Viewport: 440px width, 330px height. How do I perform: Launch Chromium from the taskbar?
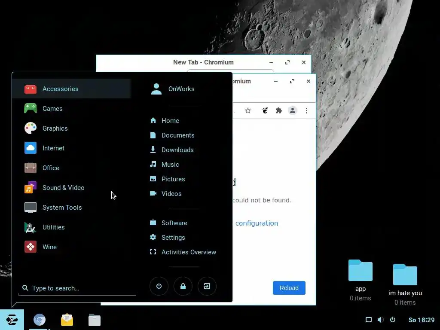click(40, 320)
